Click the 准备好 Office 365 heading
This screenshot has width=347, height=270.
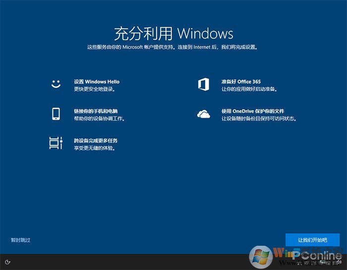(x=241, y=82)
